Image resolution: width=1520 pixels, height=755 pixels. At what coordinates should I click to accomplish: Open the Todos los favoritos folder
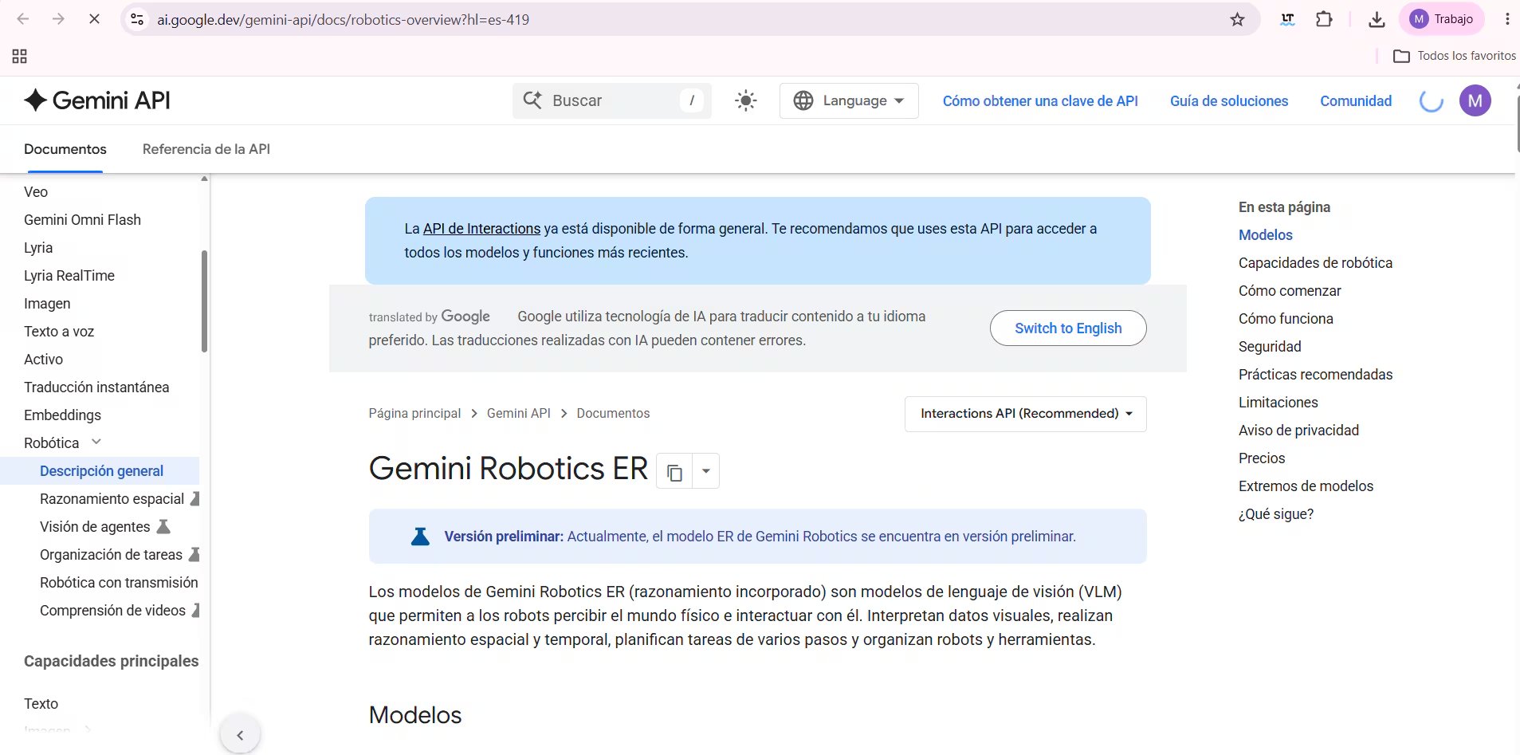1455,56
